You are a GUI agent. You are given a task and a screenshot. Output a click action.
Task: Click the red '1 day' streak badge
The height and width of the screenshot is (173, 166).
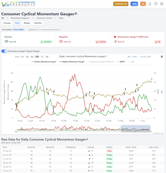click(x=109, y=151)
